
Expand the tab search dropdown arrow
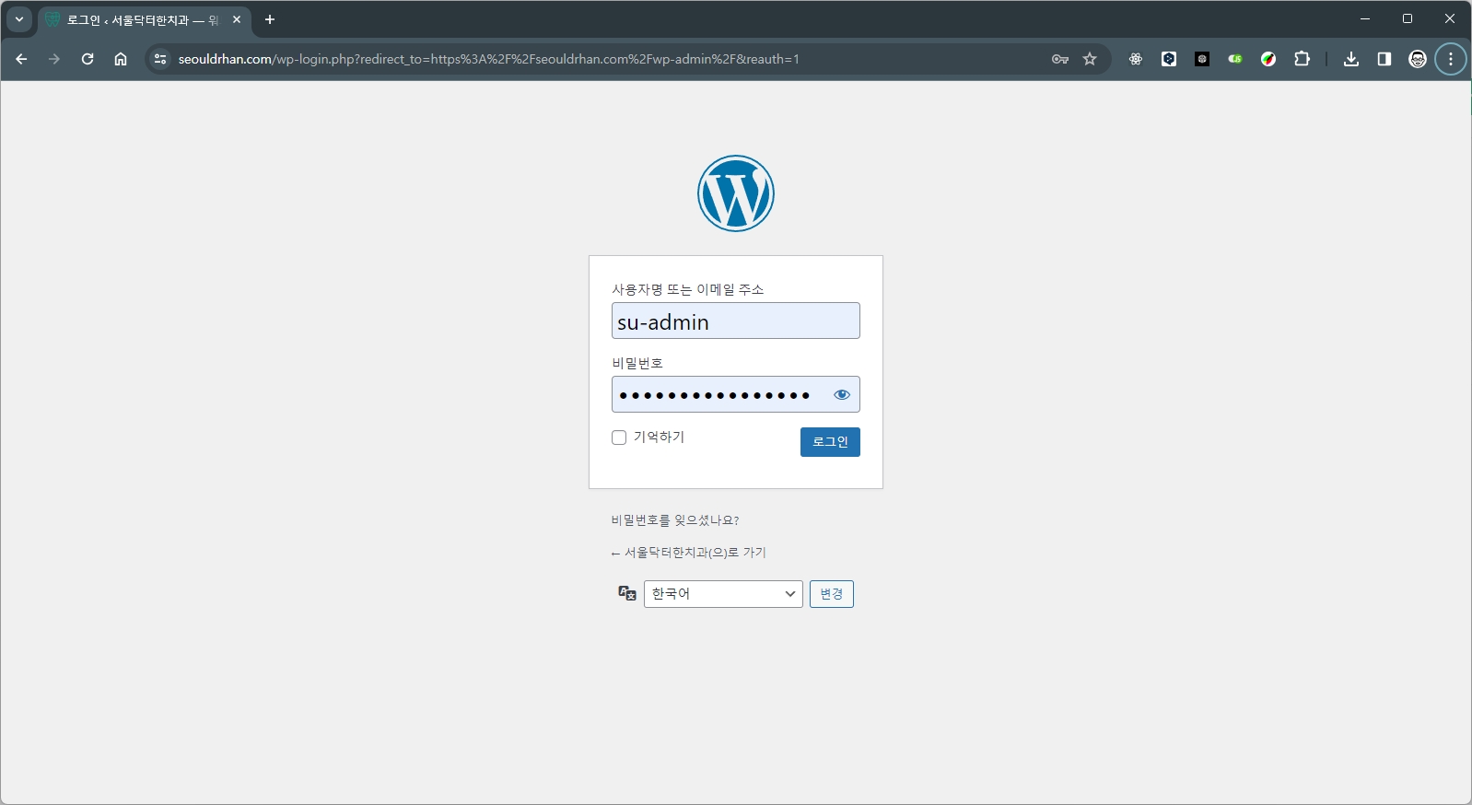[x=19, y=19]
